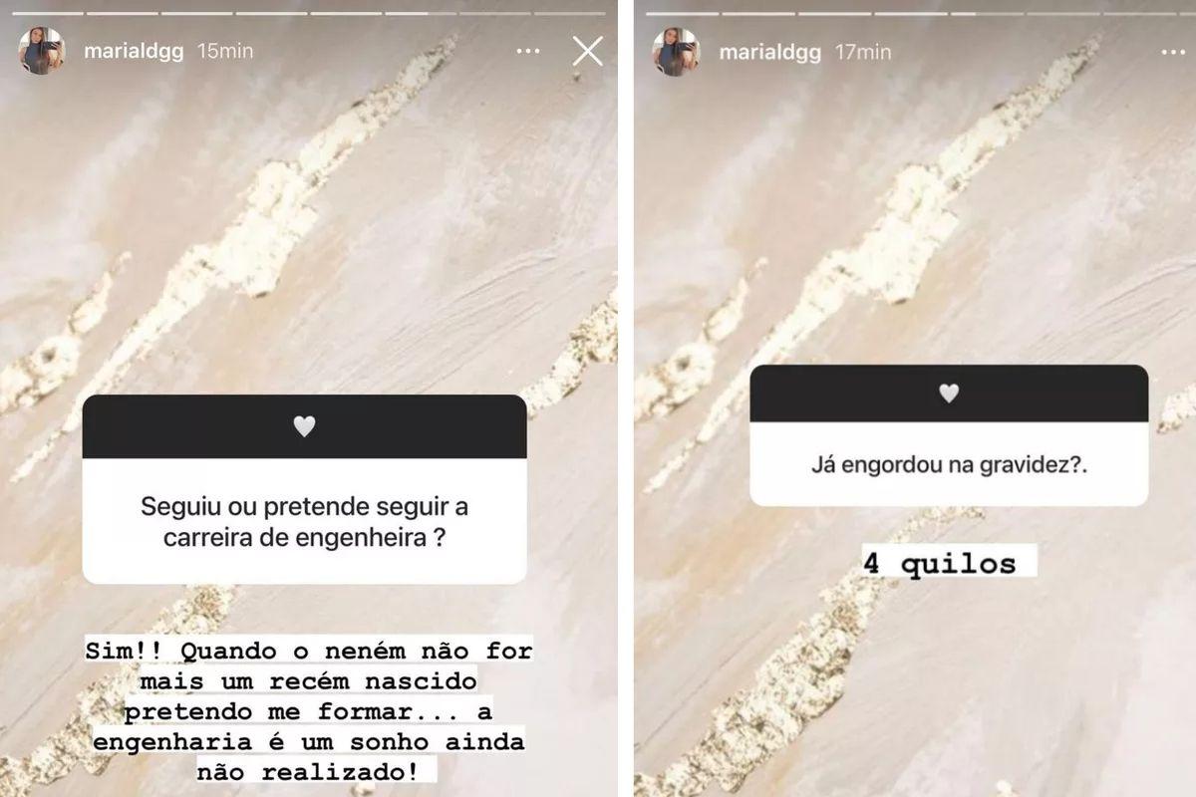Tap the black header of gravidez question sticker
Image resolution: width=1196 pixels, height=797 pixels.
click(949, 393)
